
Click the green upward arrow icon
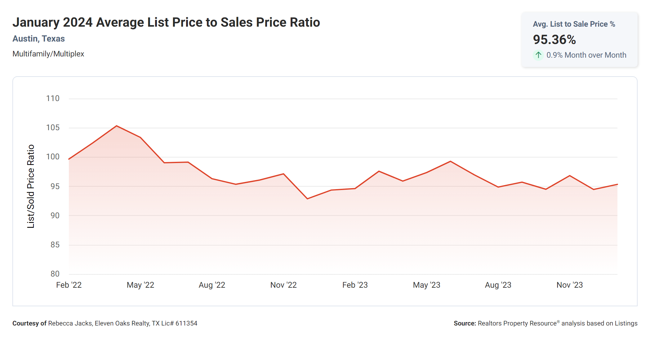click(538, 55)
